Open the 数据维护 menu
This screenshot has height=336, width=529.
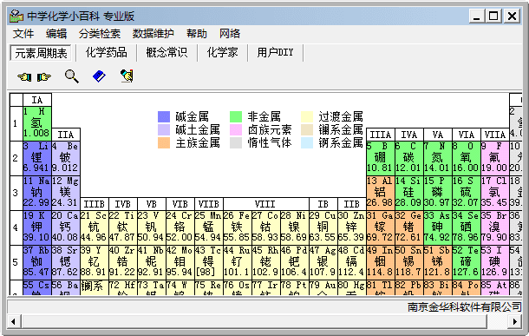(153, 34)
